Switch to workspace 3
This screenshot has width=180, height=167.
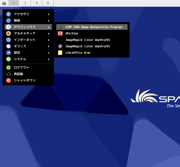[37, 3]
